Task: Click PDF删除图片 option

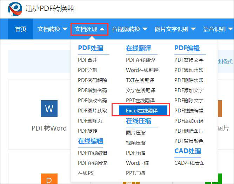Action: [189, 131]
